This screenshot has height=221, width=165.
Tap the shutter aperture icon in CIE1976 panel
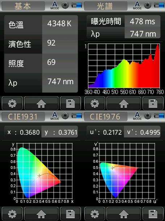pos(148,116)
